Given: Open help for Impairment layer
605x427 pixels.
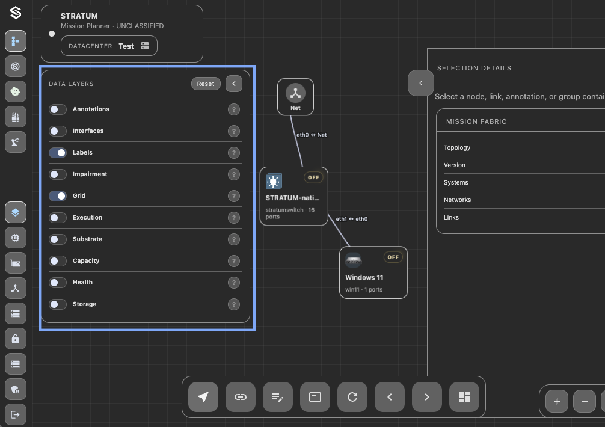Looking at the screenshot, I should pyautogui.click(x=234, y=174).
